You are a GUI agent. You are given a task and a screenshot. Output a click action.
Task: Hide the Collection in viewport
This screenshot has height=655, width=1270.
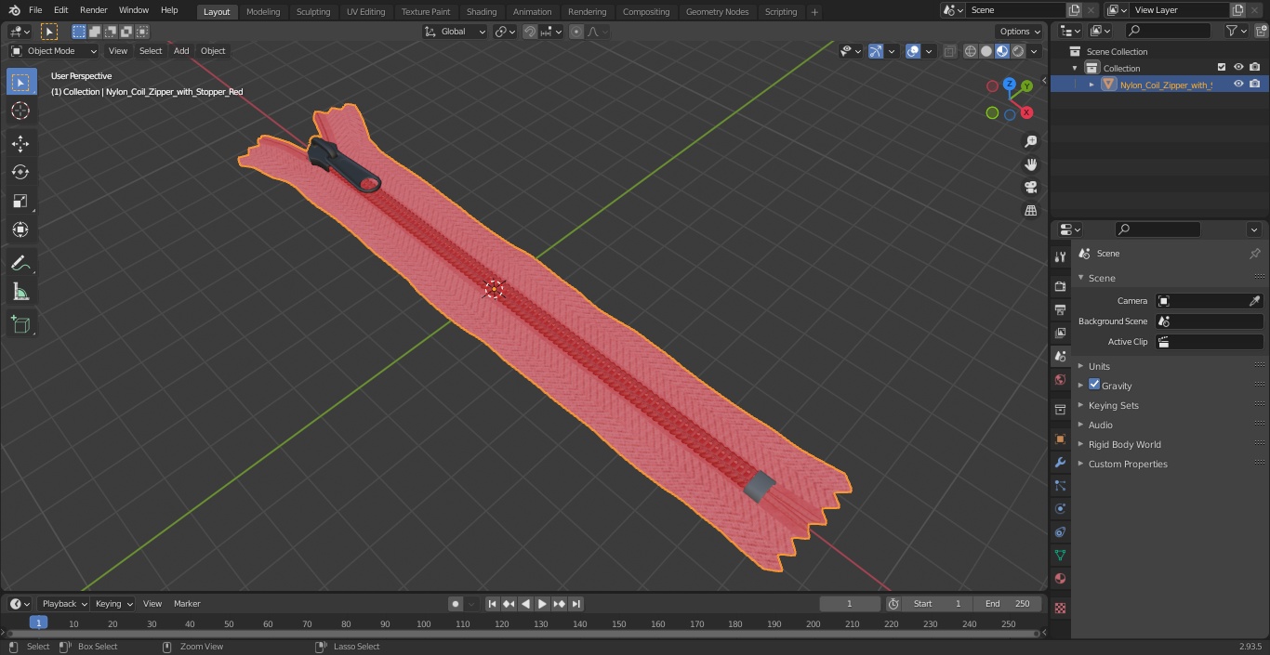1238,68
